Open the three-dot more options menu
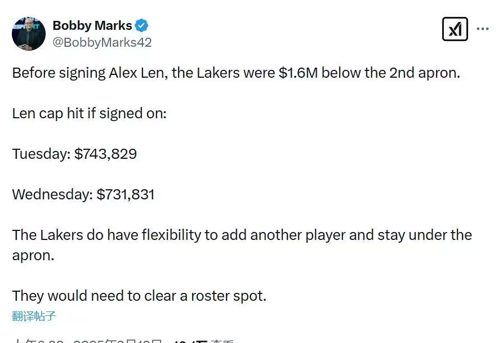The width and height of the screenshot is (503, 343). [483, 29]
